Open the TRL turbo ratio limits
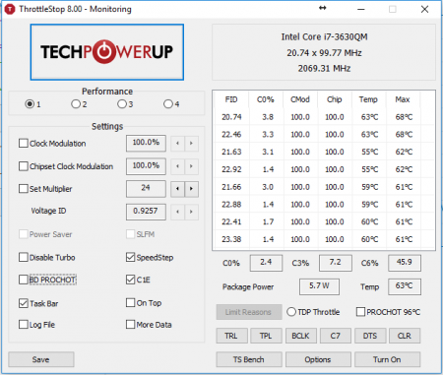The image size is (443, 375). pyautogui.click(x=231, y=336)
